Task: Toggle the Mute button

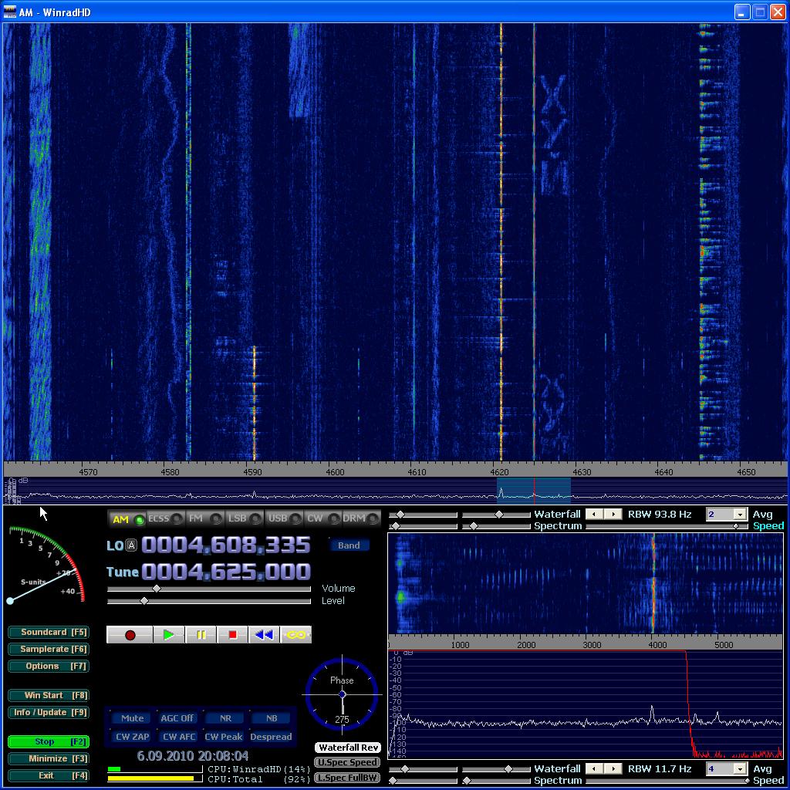Action: tap(132, 718)
